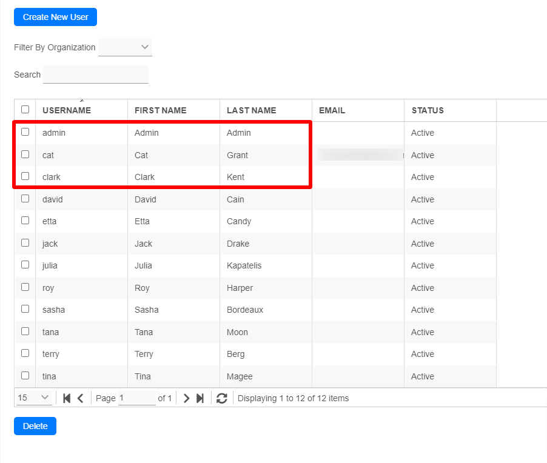This screenshot has width=547, height=463.
Task: Go to first page in pager
Action: 67,398
